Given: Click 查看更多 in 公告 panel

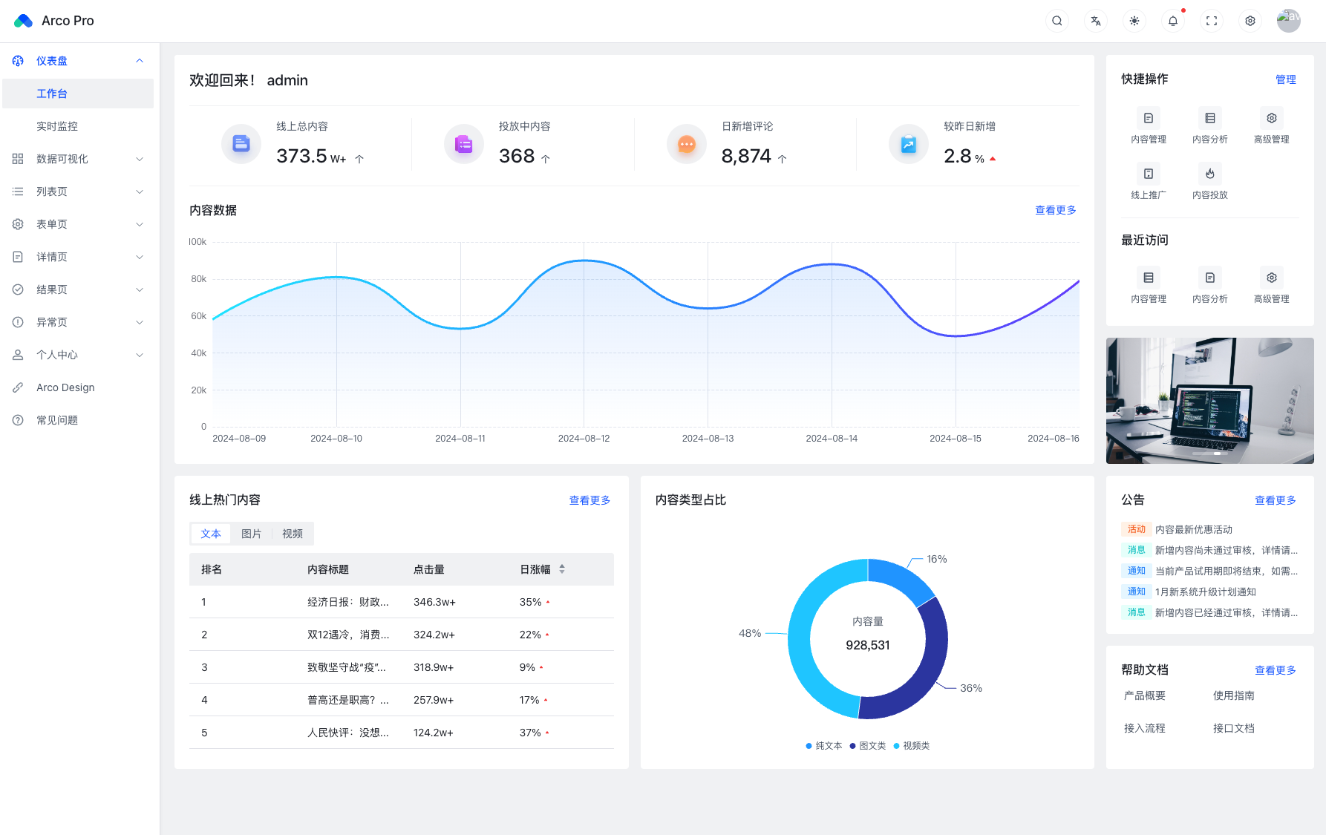Looking at the screenshot, I should [1276, 500].
